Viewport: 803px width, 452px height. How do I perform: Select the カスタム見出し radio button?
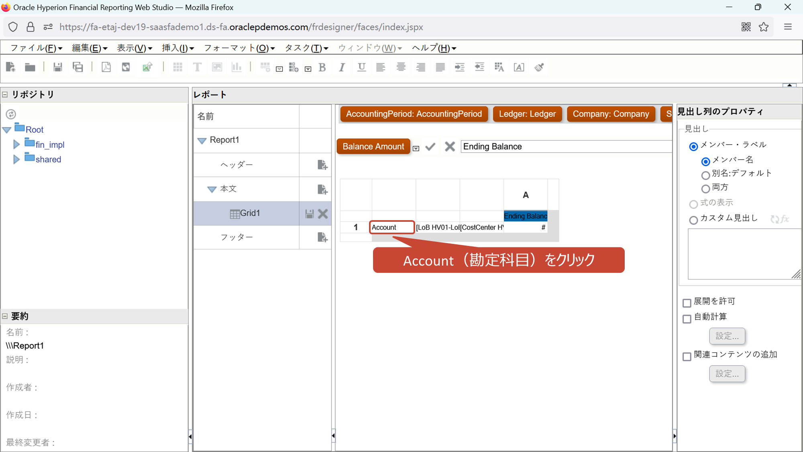tap(693, 220)
